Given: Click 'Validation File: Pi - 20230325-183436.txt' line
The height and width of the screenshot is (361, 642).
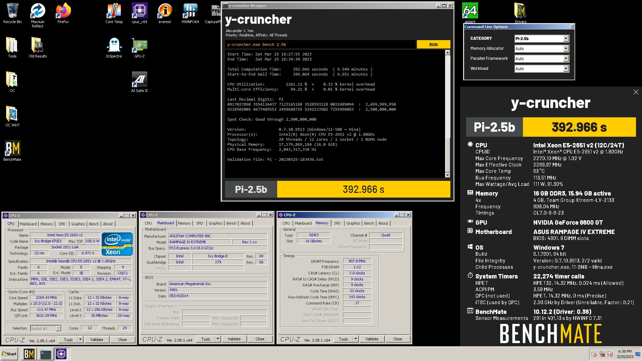Looking at the screenshot, I should [x=275, y=159].
